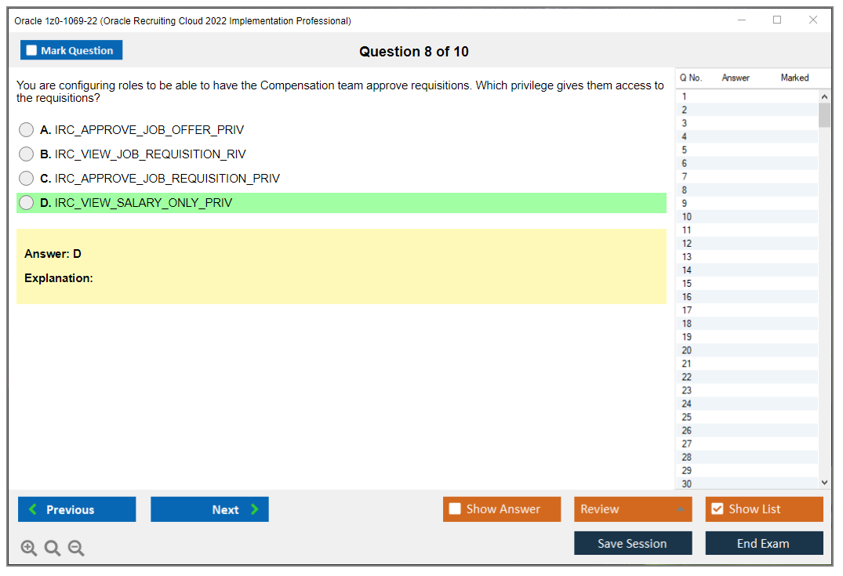Click the up arrow on the Review button
843x576 pixels.
click(x=679, y=509)
